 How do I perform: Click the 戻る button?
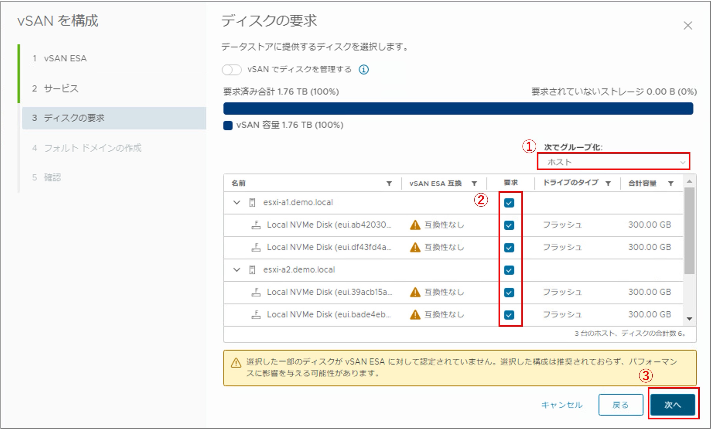pyautogui.click(x=621, y=405)
